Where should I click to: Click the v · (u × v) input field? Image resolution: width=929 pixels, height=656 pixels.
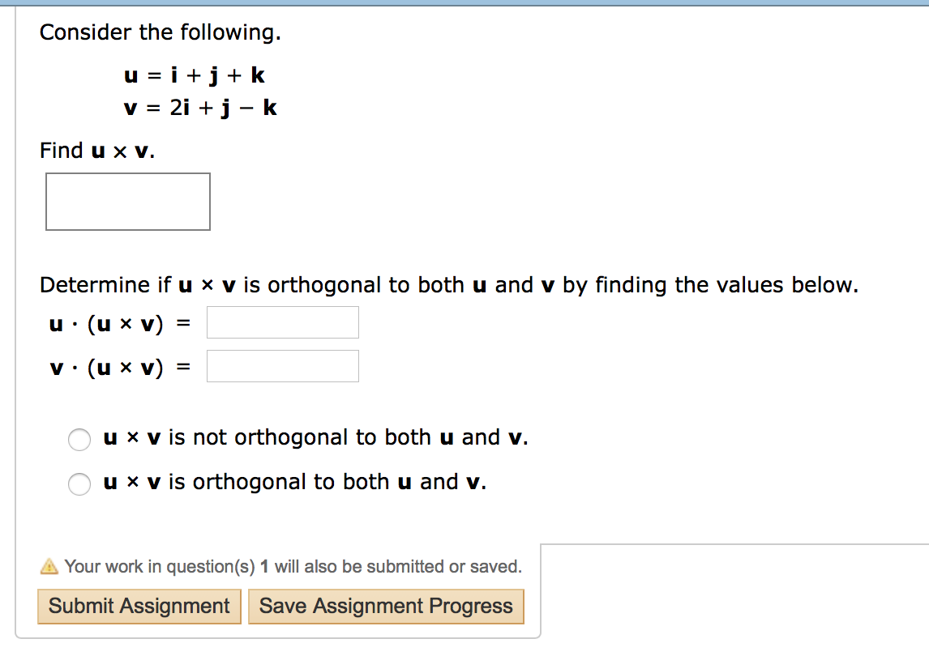pyautogui.click(x=282, y=366)
